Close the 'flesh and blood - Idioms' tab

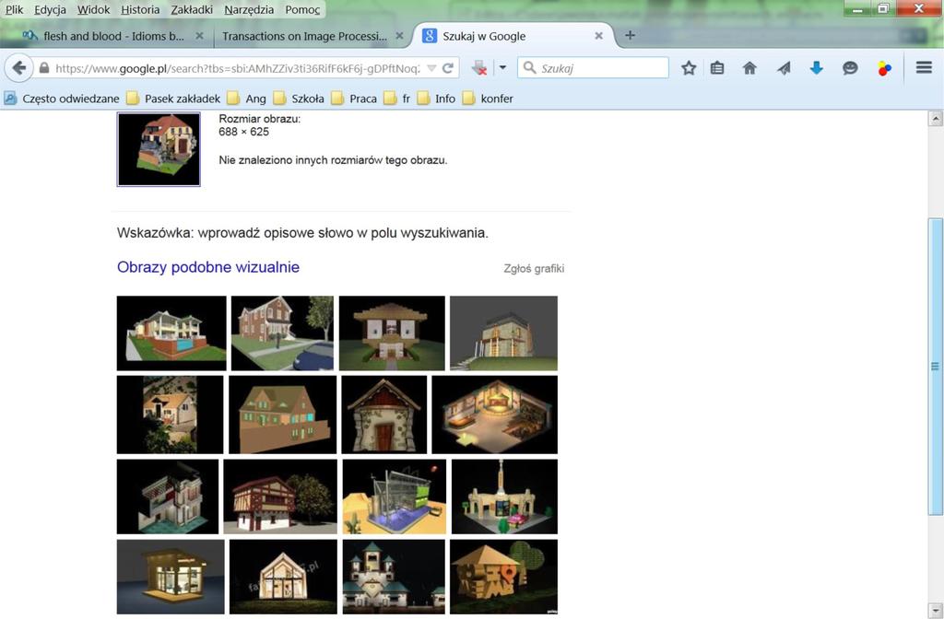coord(199,36)
